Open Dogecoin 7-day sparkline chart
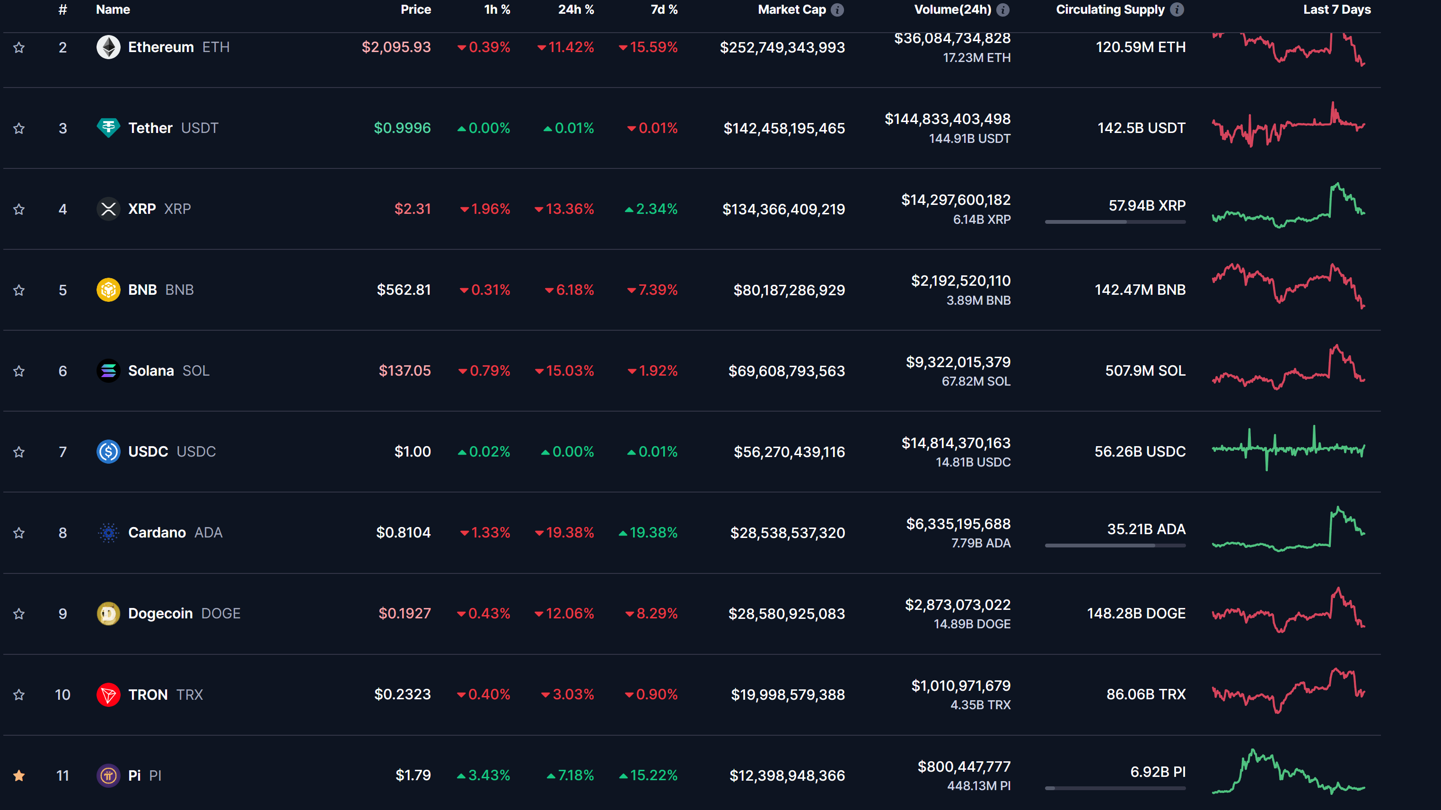The image size is (1441, 810). 1288,610
